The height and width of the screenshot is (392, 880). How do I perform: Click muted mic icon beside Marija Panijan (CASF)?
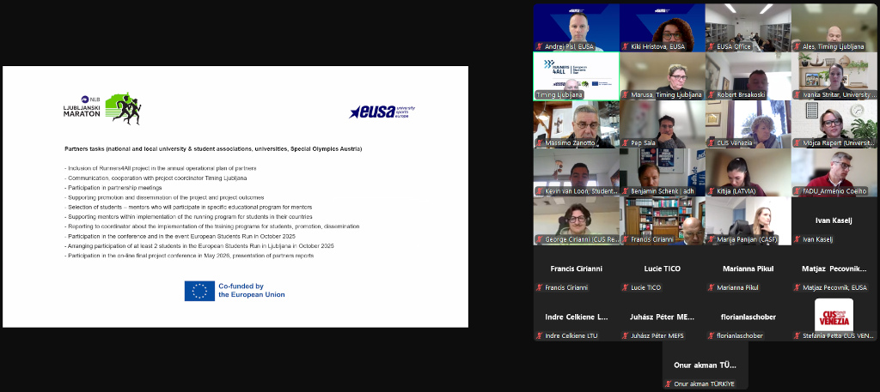(712, 239)
